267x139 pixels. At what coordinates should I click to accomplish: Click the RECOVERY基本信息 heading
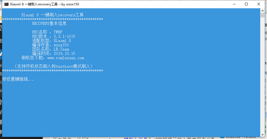coord(49,23)
